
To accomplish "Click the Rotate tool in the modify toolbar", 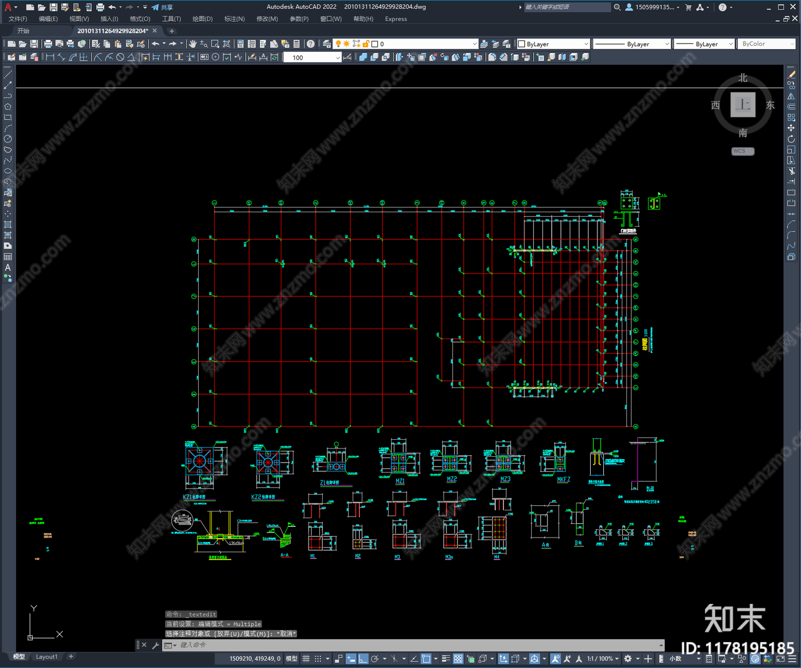I will tap(791, 139).
